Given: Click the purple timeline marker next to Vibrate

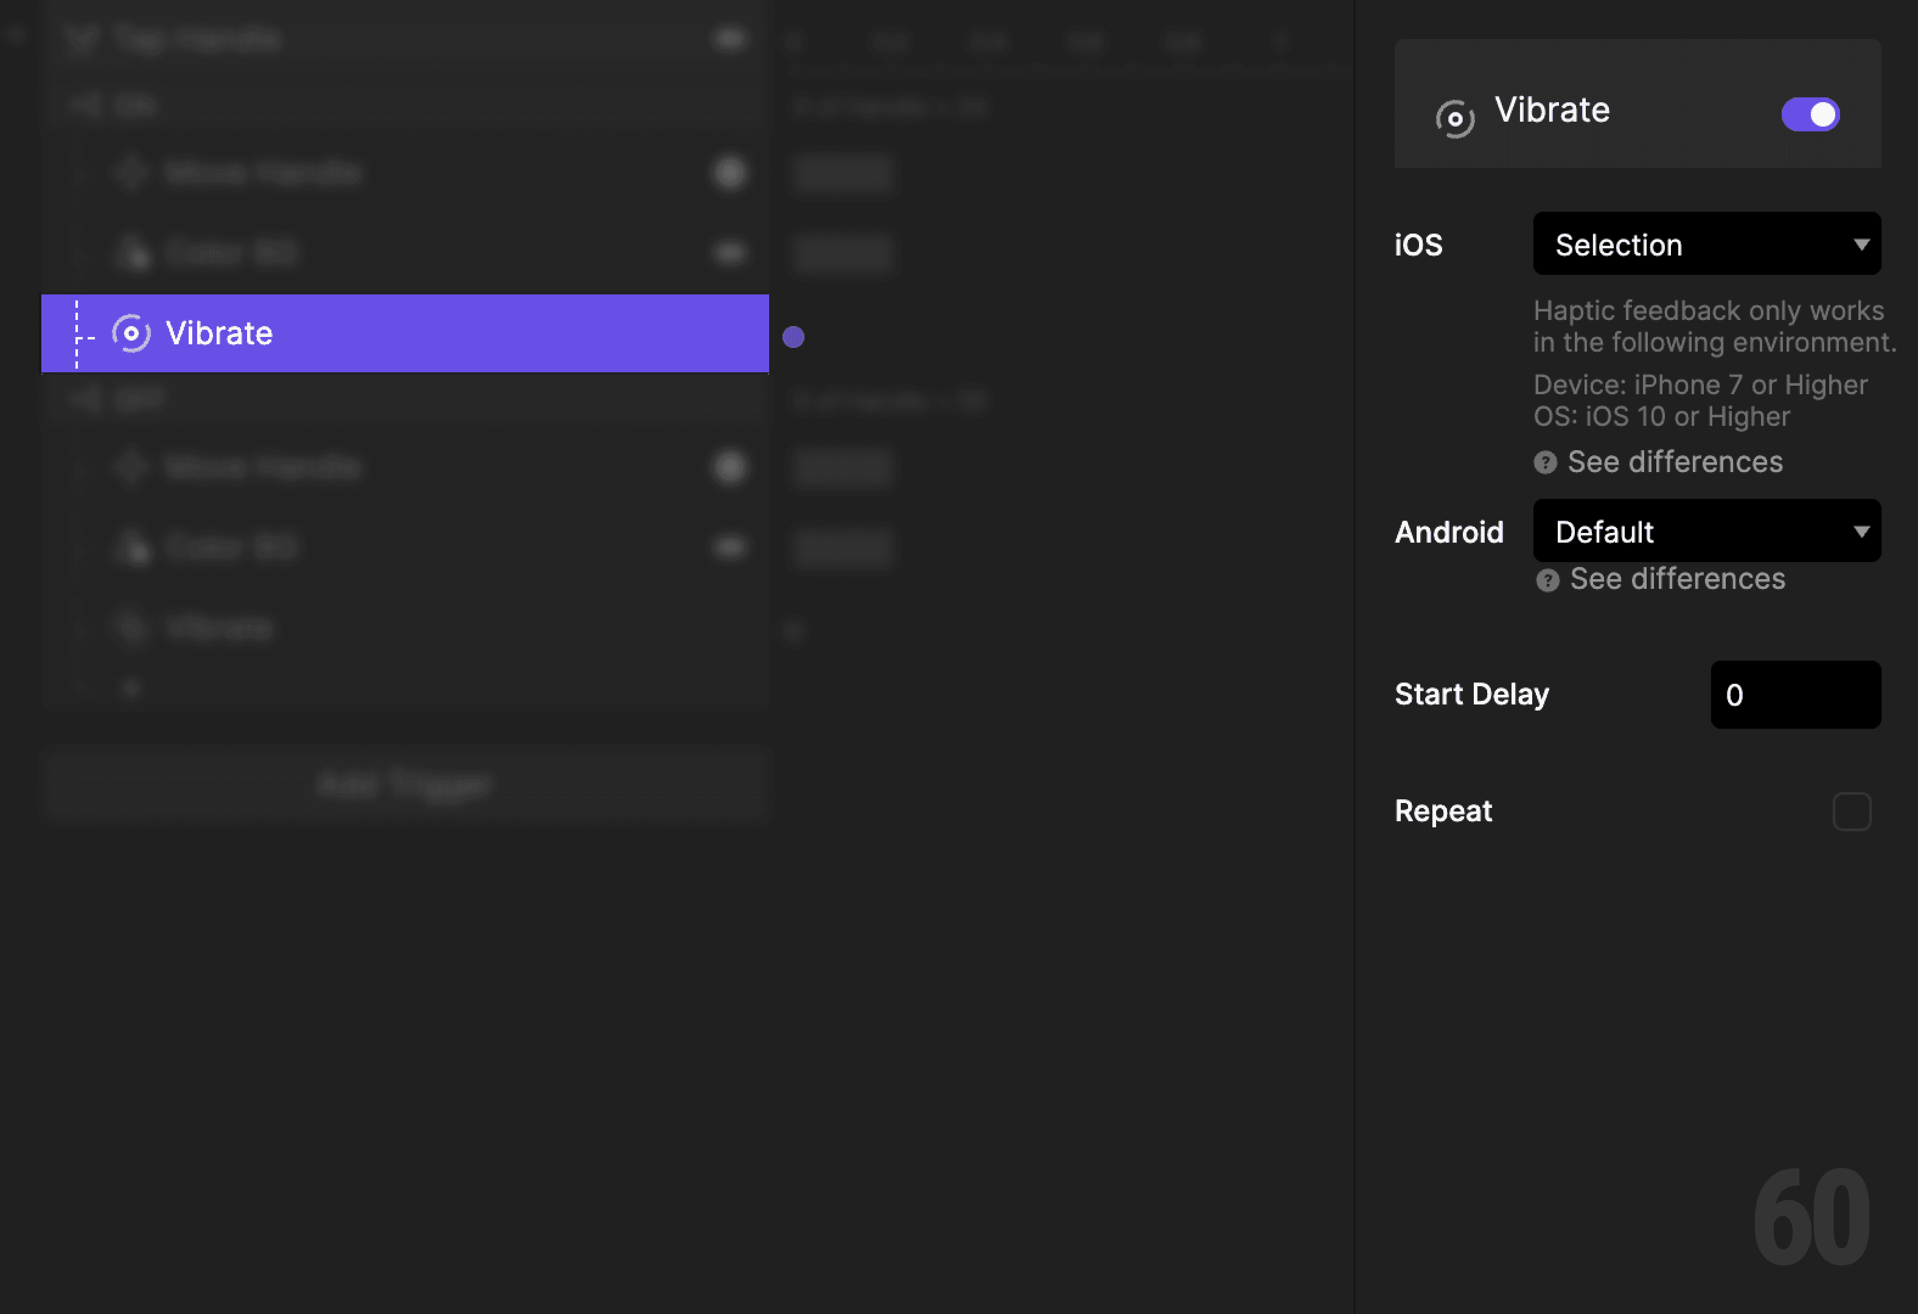Looking at the screenshot, I should (x=794, y=336).
